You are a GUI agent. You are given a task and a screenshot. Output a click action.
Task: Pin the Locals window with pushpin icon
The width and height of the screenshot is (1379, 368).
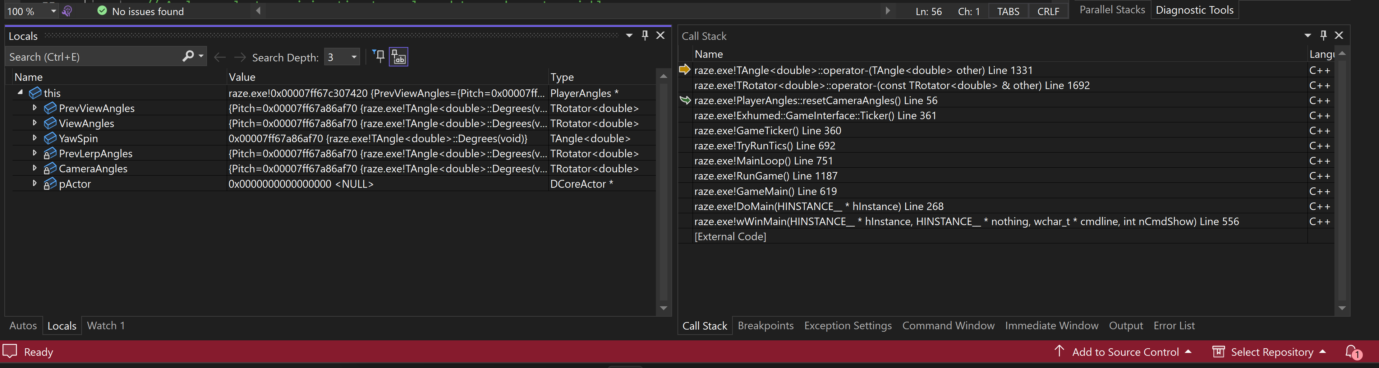pos(644,35)
